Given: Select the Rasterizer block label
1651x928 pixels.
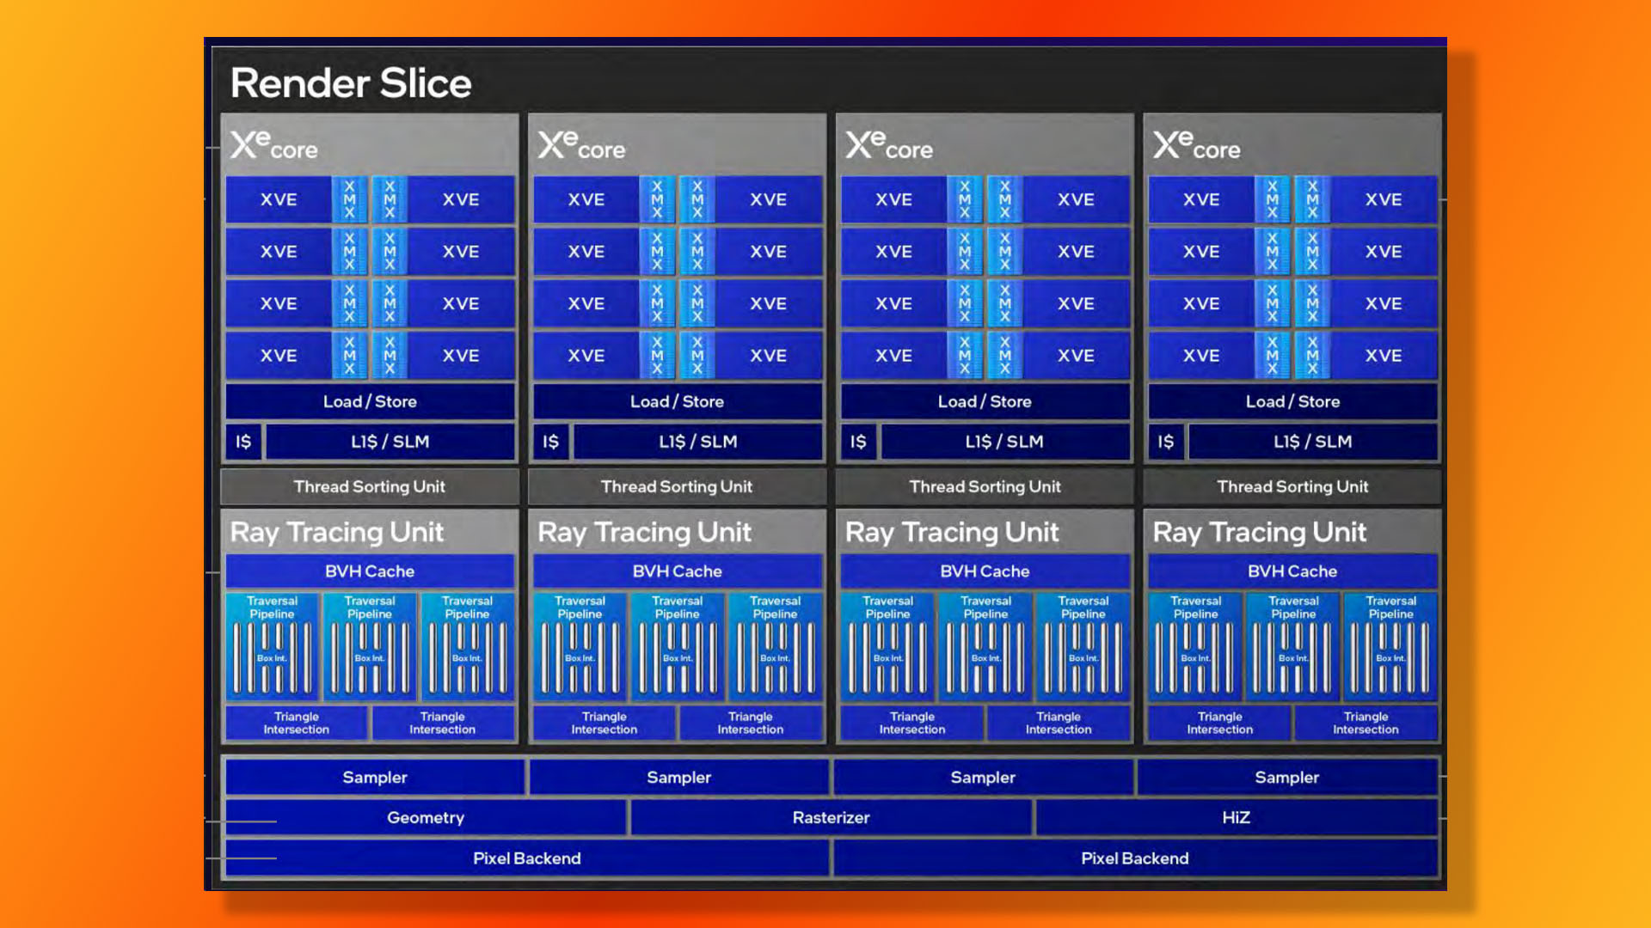Looking at the screenshot, I should pyautogui.click(x=832, y=817).
